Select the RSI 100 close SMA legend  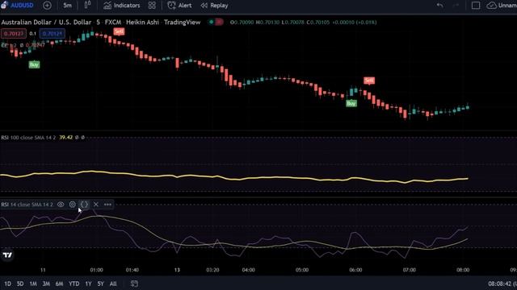point(28,138)
